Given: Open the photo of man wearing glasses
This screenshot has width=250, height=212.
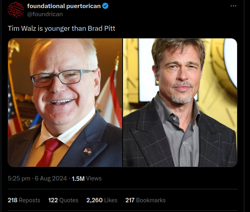Looking at the screenshot, I should (x=65, y=102).
